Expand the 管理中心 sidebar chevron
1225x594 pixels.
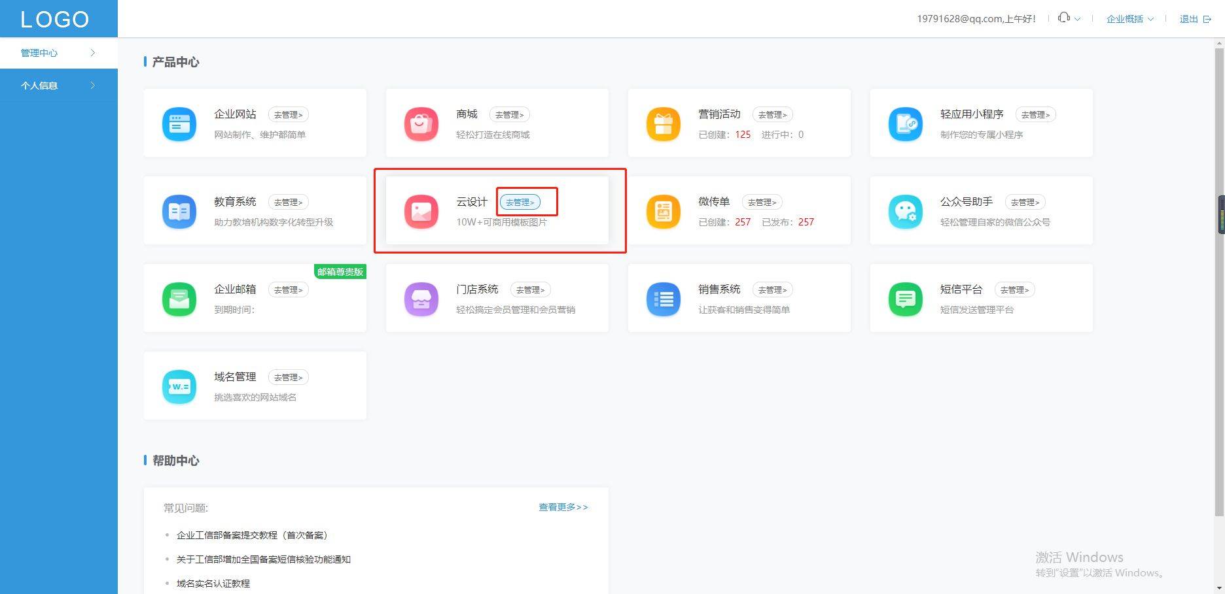pos(93,53)
